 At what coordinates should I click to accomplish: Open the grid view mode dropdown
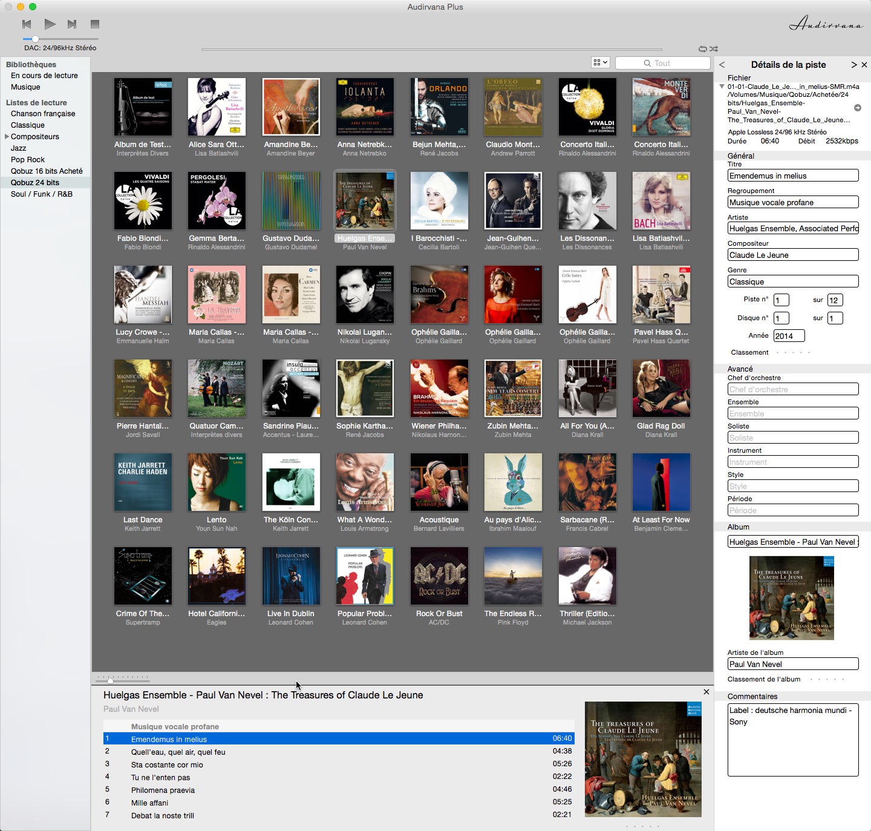click(x=600, y=63)
